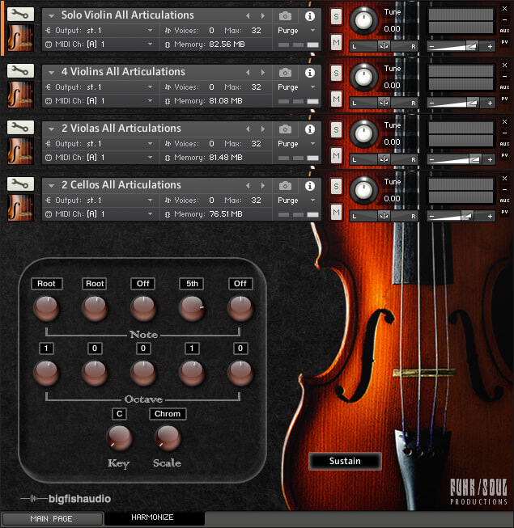Image resolution: width=514 pixels, height=528 pixels.
Task: Select the HARMONIZE tab
Action: (152, 517)
